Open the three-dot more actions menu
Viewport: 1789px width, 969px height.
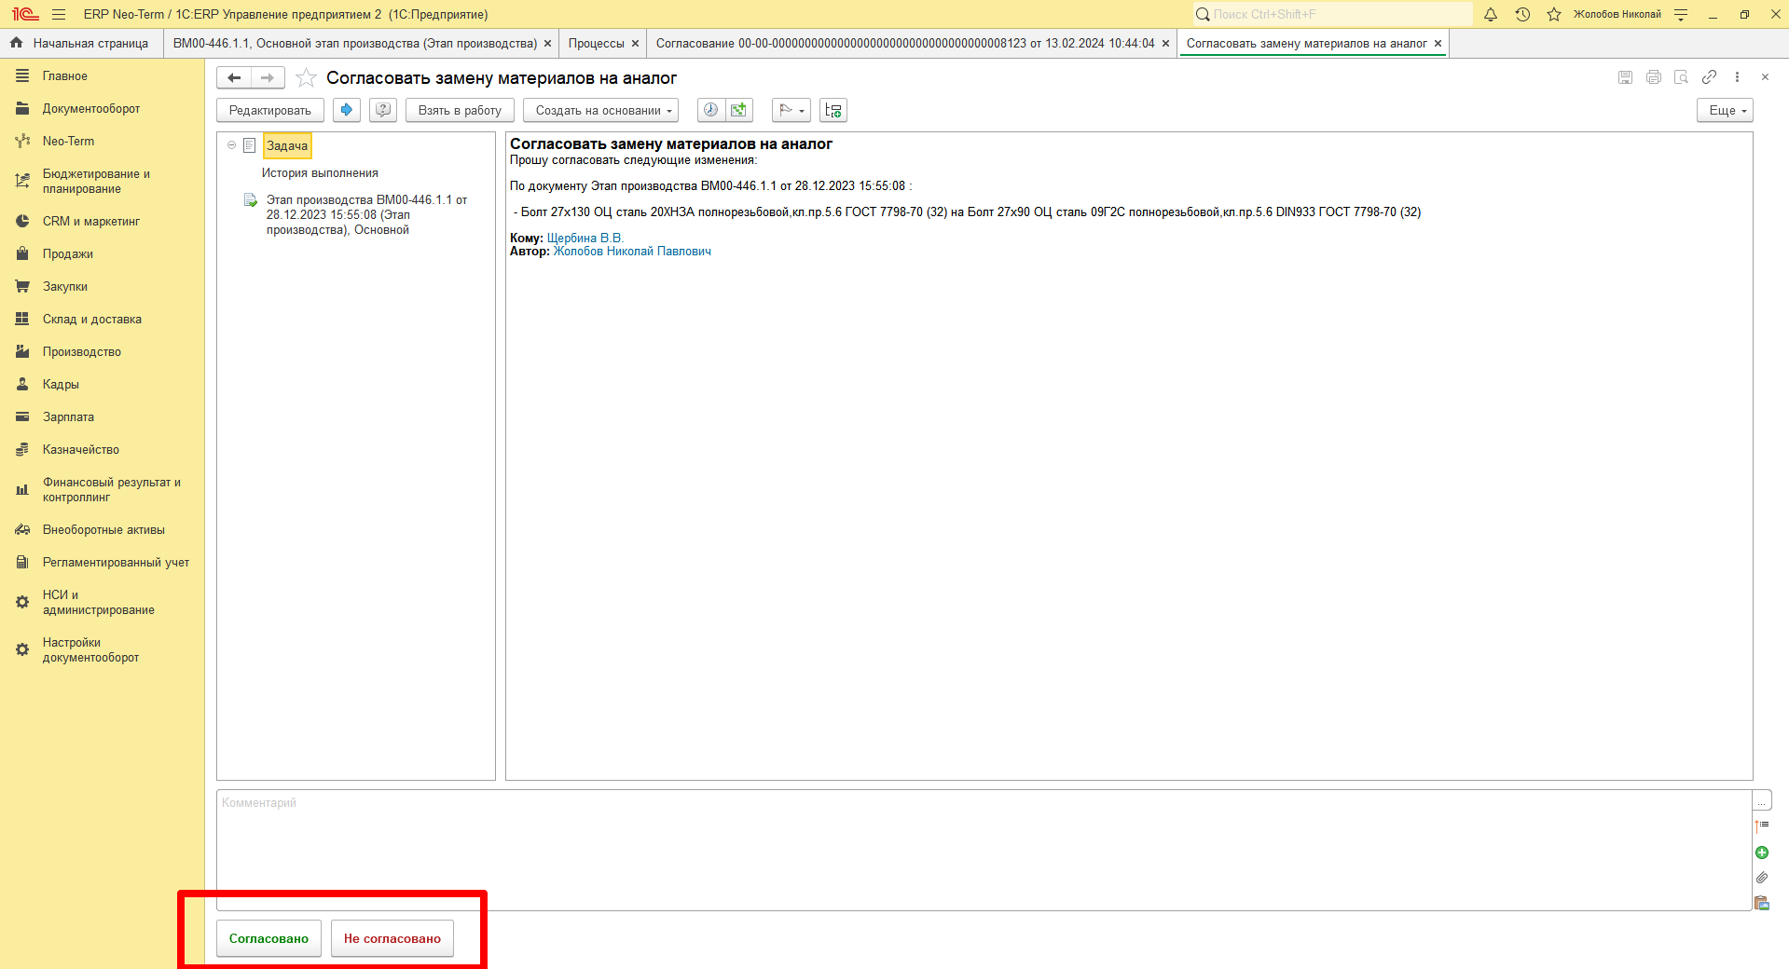tap(1737, 77)
